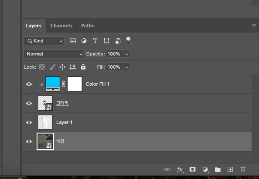The image size is (259, 179).
Task: Lock image pixels brush icon
Action: 53,67
